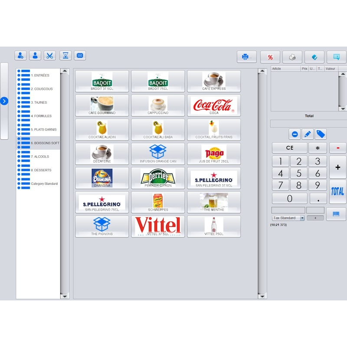Image resolution: width=347 pixels, height=347 pixels.
Task: Click the asterisk multiply keypad button
Action: pos(318,148)
